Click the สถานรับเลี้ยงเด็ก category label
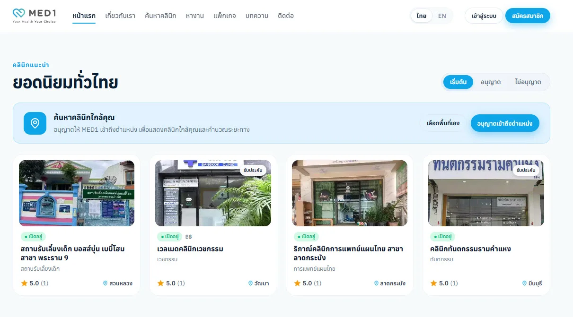Screen dimensions: 573x317 (x=40, y=269)
